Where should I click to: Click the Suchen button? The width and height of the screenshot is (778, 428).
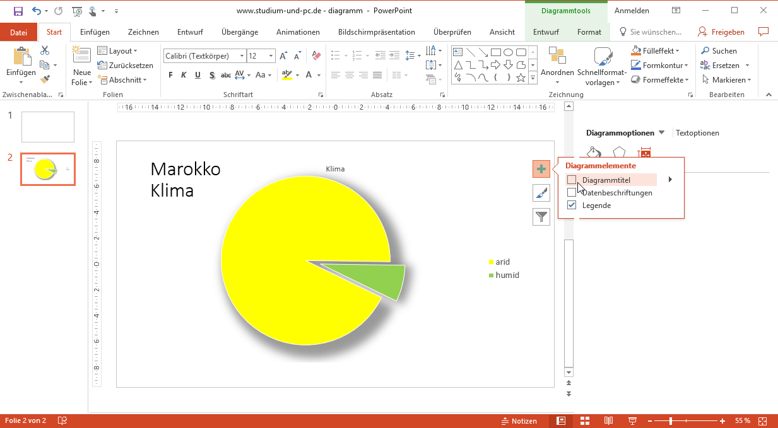pos(719,50)
